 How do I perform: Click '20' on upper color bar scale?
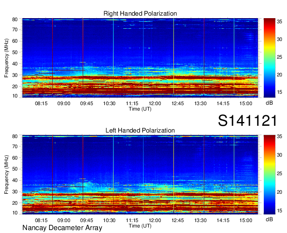coord(279,75)
